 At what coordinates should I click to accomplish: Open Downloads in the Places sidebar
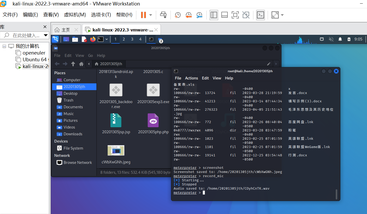pyautogui.click(x=73, y=134)
